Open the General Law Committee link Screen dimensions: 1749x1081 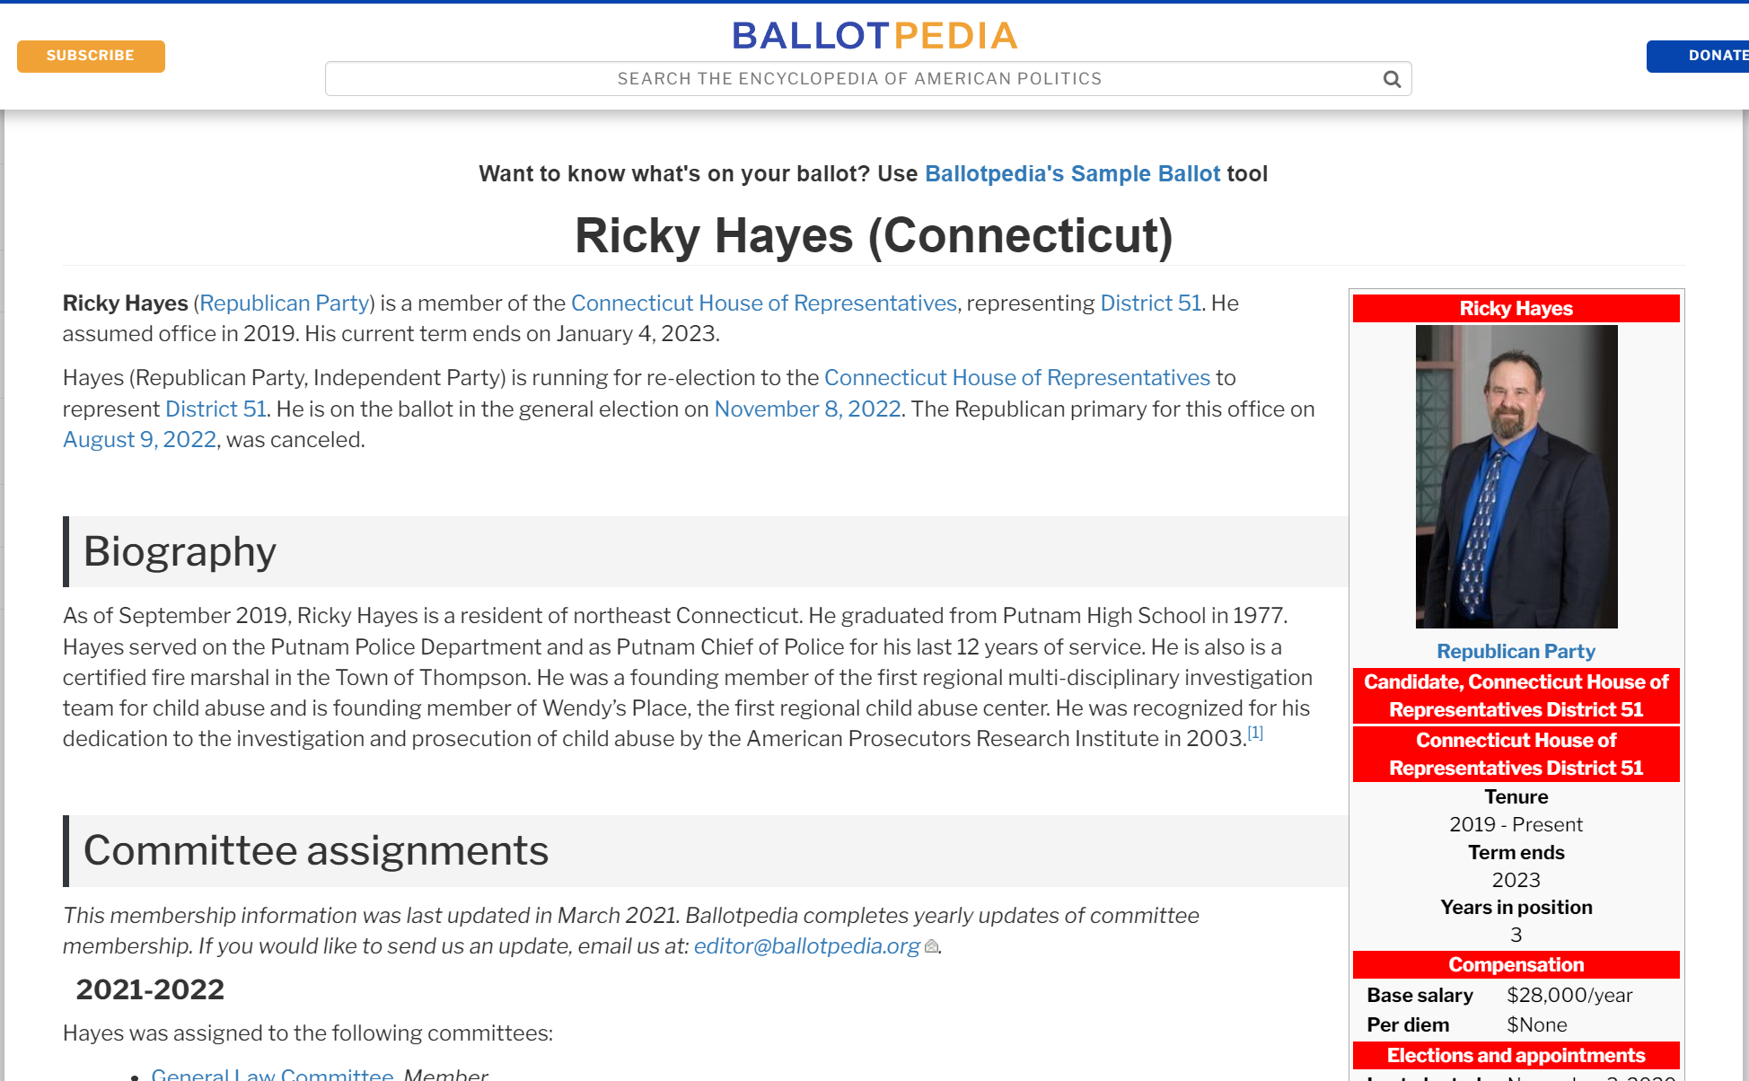pos(272,1073)
